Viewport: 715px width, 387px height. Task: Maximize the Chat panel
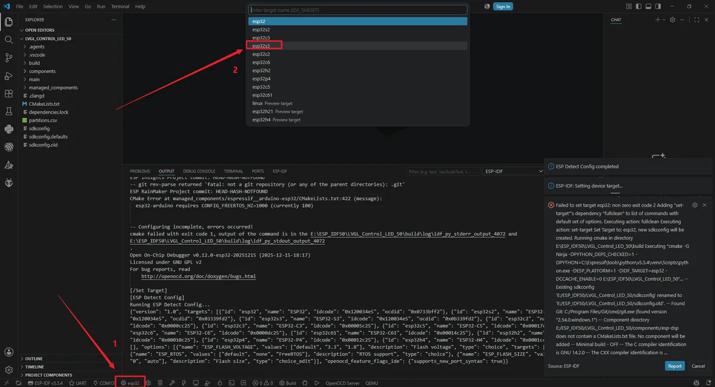coord(697,20)
